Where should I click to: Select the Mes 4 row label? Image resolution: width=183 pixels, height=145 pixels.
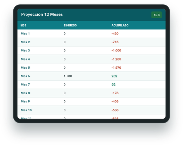pos(25,59)
